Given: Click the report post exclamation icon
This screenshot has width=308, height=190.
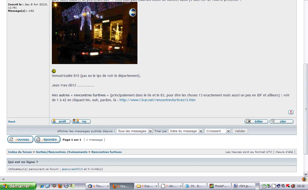Looking at the screenshot, I should click(291, 112).
